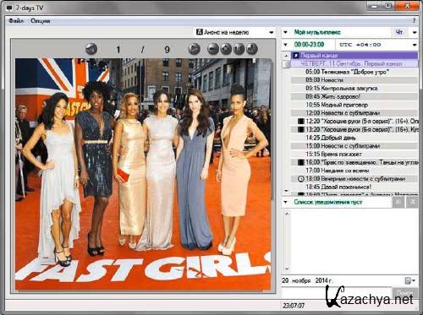This screenshot has height=315, width=423.
Task: Open the Файл menu
Action: pyautogui.click(x=16, y=21)
